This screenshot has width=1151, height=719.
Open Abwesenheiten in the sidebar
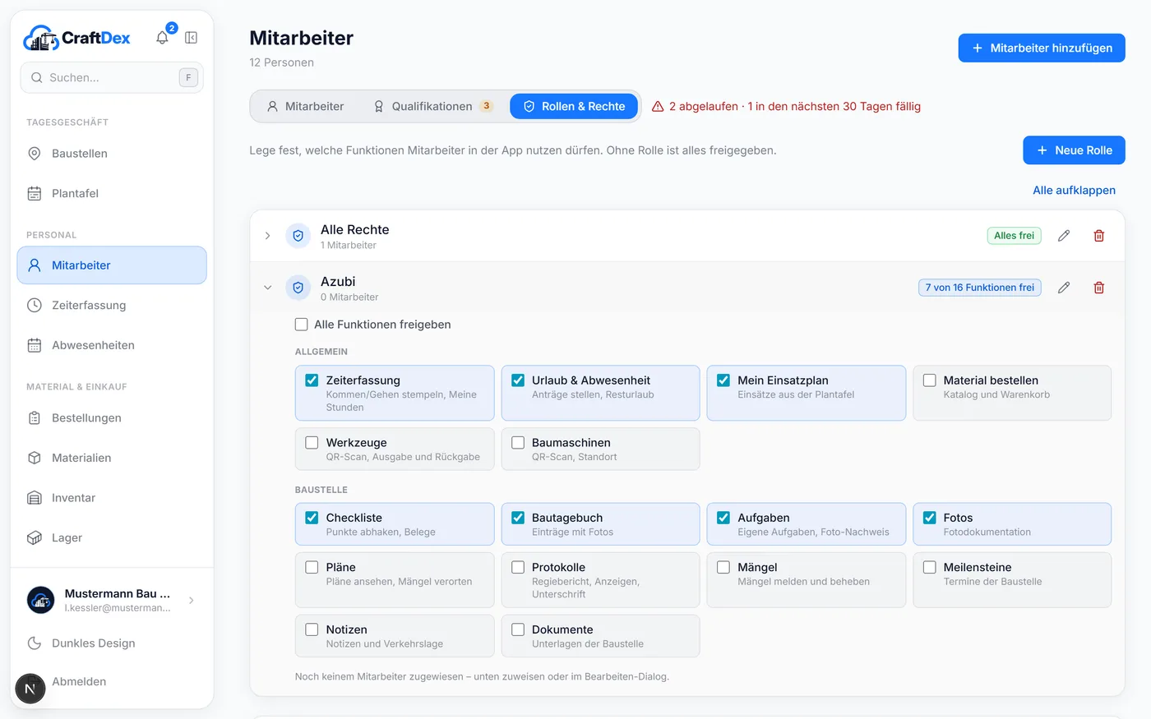112,346
